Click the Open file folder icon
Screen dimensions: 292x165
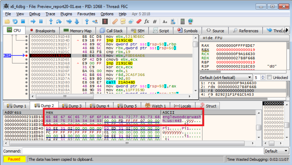(x=7, y=22)
